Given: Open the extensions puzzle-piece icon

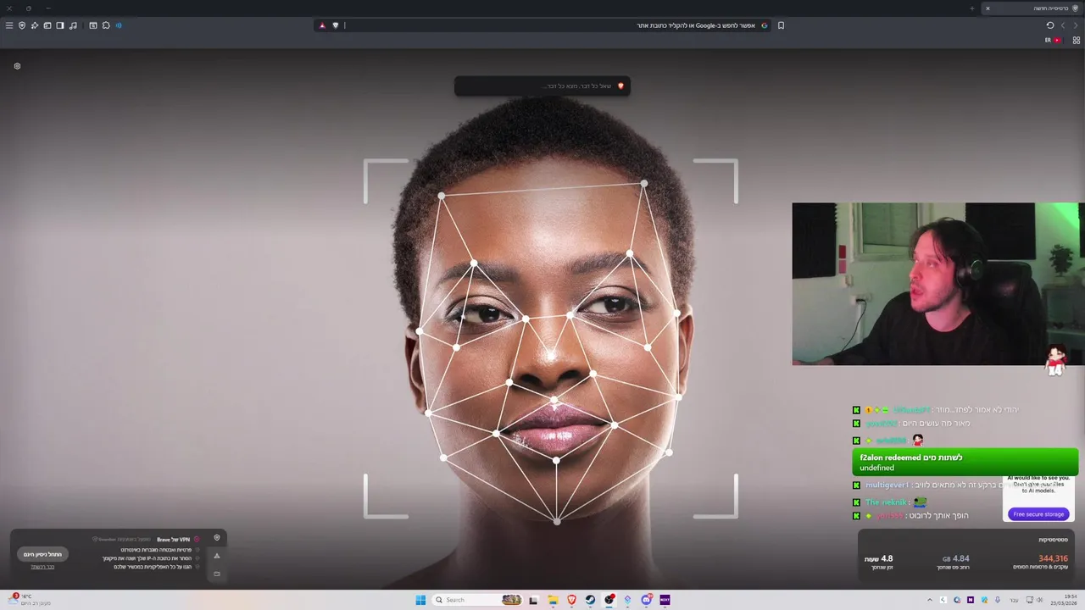Looking at the screenshot, I should pyautogui.click(x=106, y=25).
